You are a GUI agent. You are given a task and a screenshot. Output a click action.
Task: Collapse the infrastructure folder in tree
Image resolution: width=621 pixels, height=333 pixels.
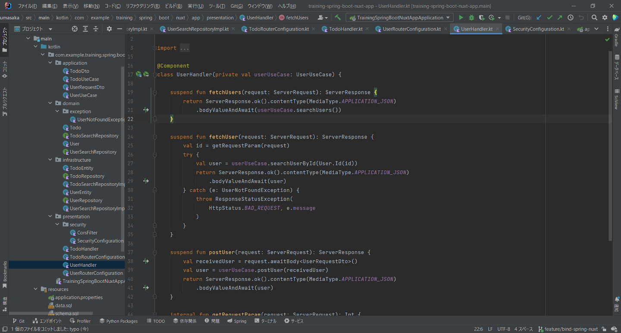[x=50, y=160]
